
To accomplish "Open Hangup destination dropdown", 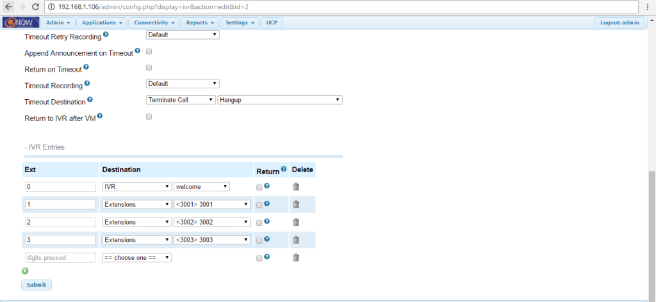I will (280, 100).
